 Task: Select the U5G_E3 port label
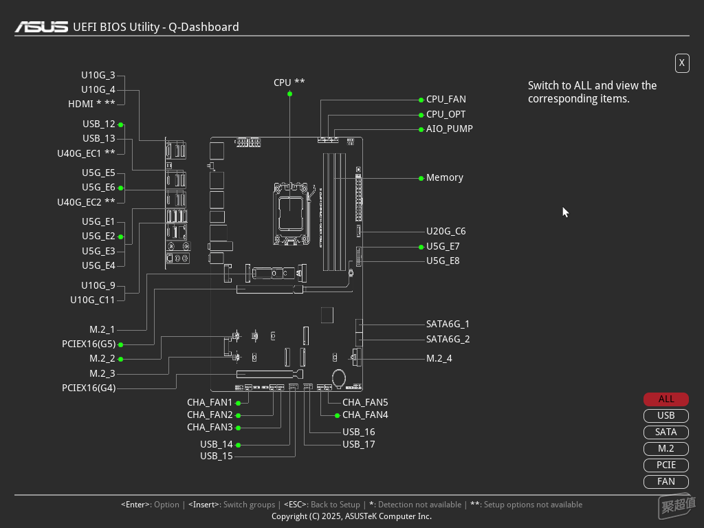tap(98, 251)
